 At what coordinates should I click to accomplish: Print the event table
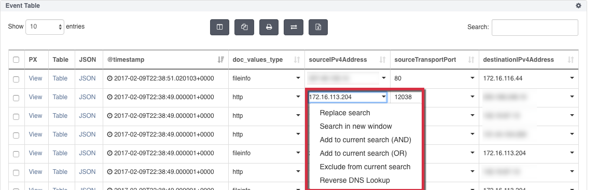click(269, 27)
